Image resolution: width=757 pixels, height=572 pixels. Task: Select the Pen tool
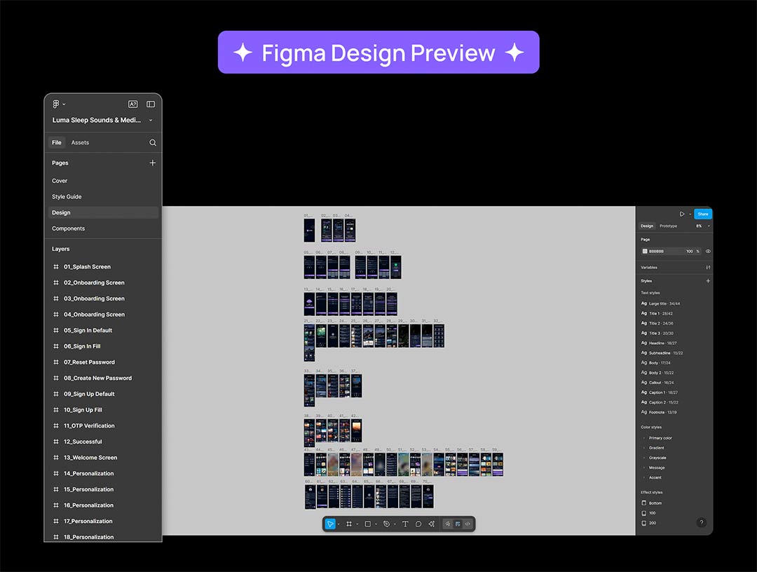[386, 524]
